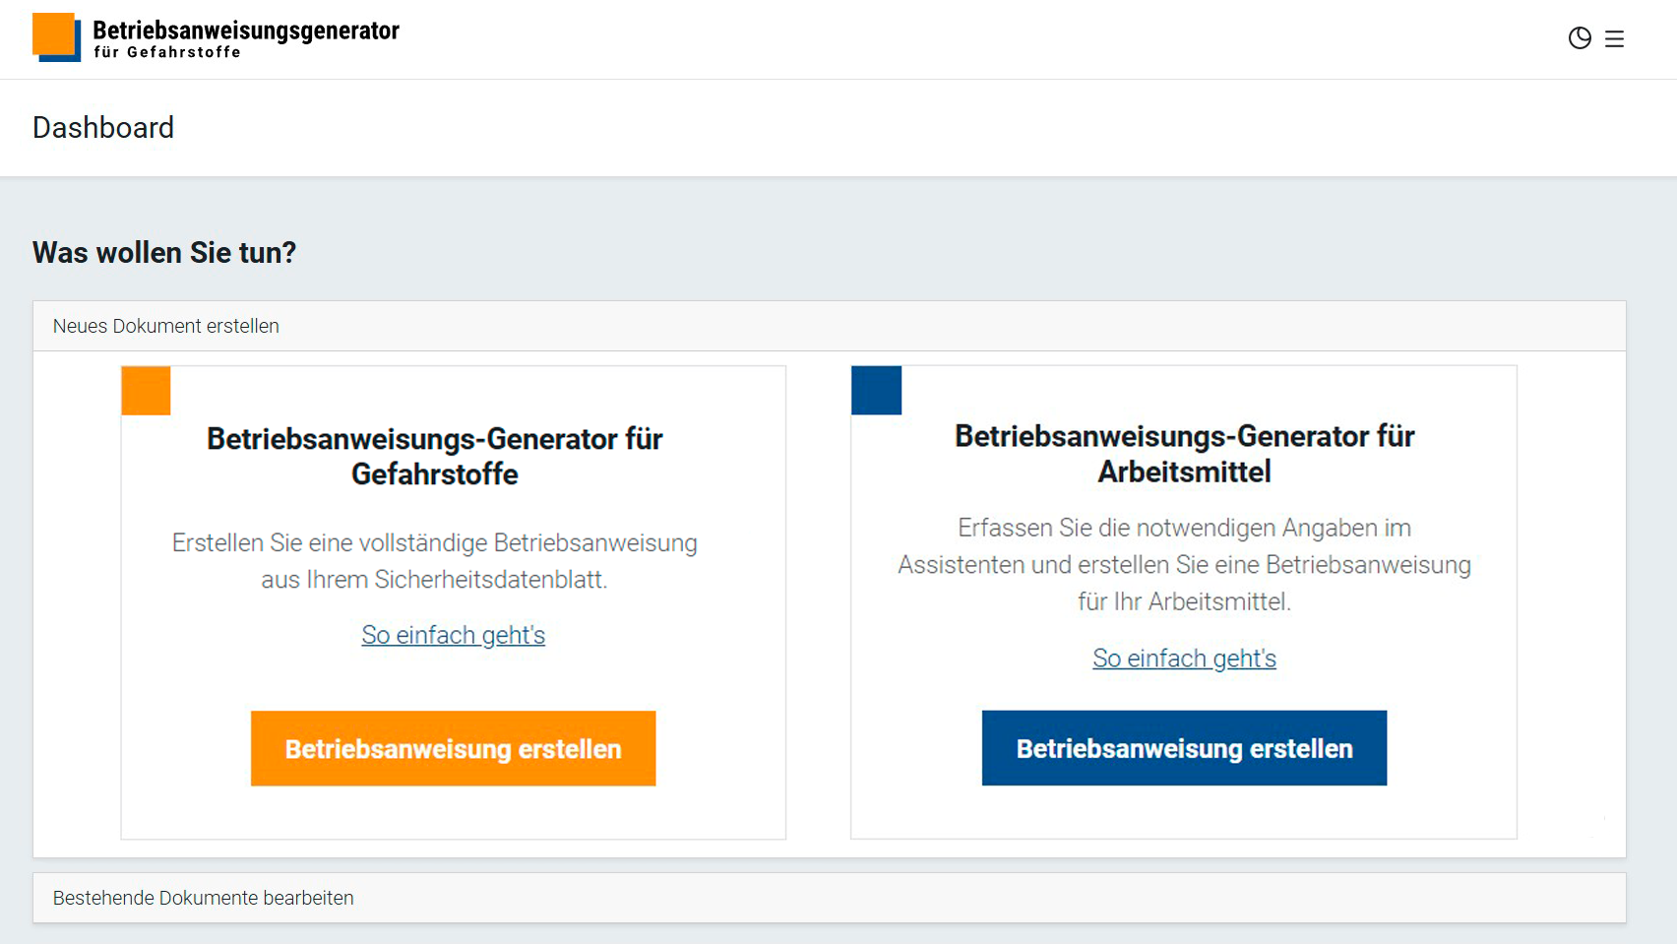The width and height of the screenshot is (1677, 944).
Task: Click the Dashboard page title
Action: (103, 128)
